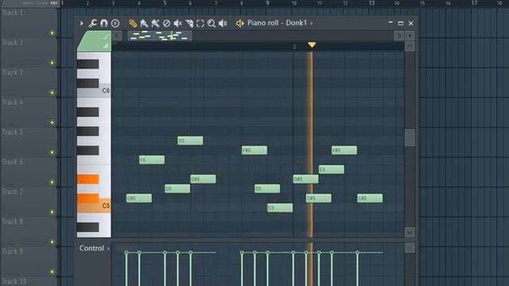Open the piano roll options menu arrow
This screenshot has width=509, height=286.
pyautogui.click(x=81, y=23)
